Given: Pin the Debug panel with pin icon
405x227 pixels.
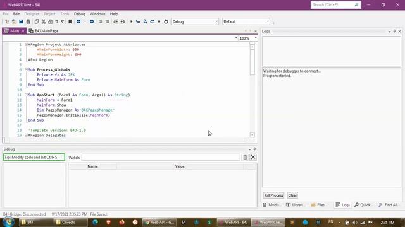Looking at the screenshot, I should click(254, 149).
